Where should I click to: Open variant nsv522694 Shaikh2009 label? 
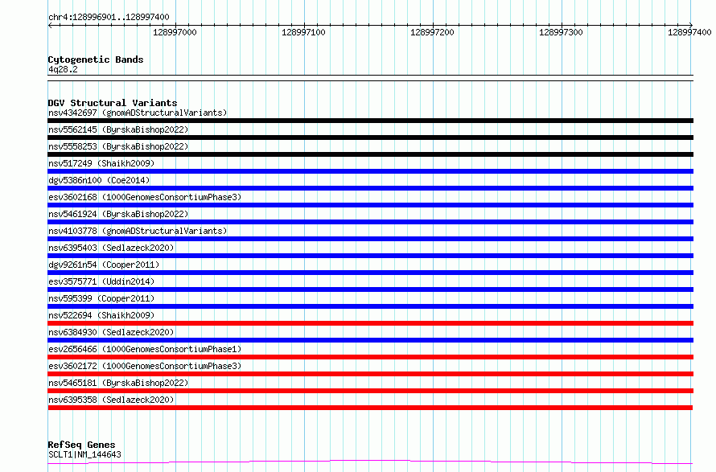(101, 315)
